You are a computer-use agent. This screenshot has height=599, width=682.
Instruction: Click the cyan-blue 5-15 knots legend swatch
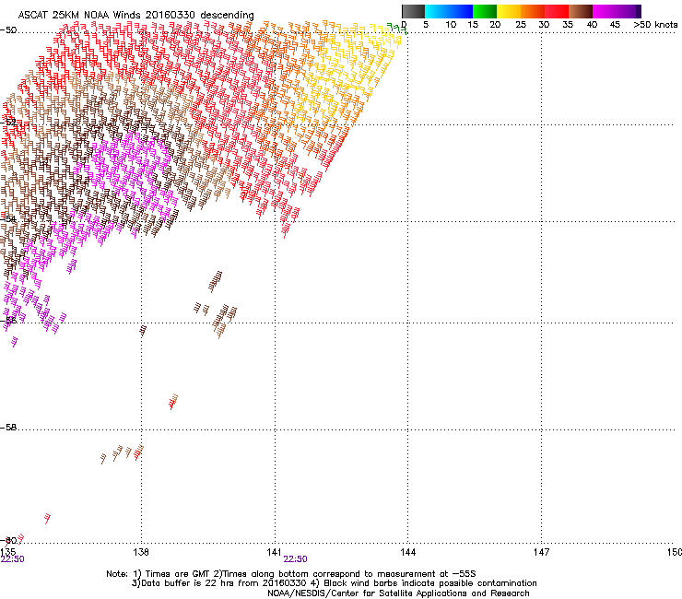[449, 11]
